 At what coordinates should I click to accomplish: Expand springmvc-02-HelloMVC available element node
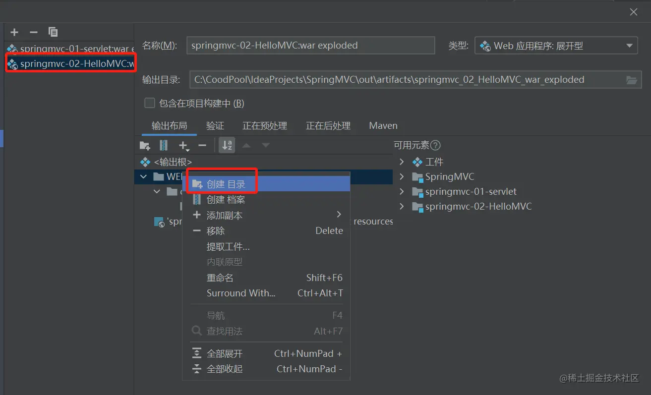pyautogui.click(x=402, y=206)
